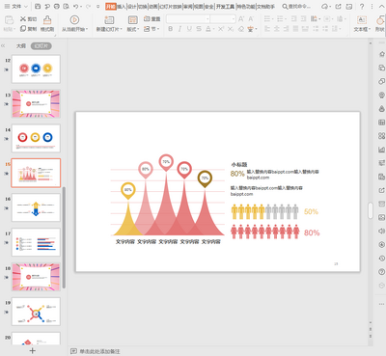
Task: Insert a Text Box (文本框)
Action: pyautogui.click(x=362, y=23)
